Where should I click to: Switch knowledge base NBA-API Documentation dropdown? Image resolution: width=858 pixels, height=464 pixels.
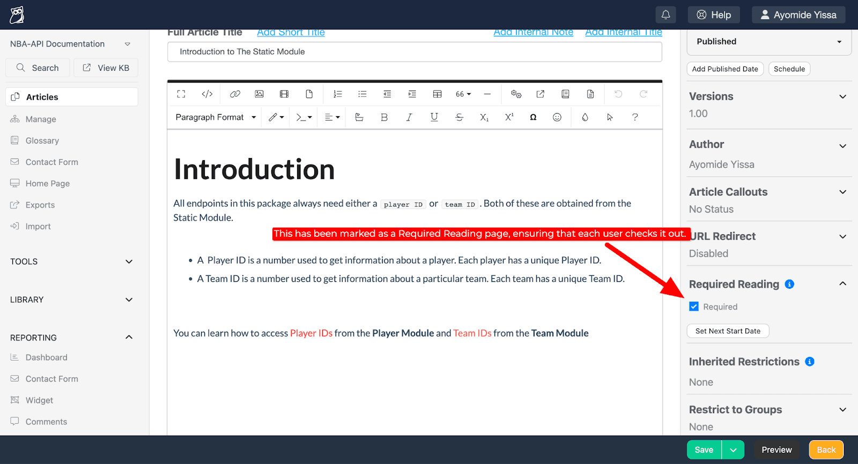tap(70, 44)
